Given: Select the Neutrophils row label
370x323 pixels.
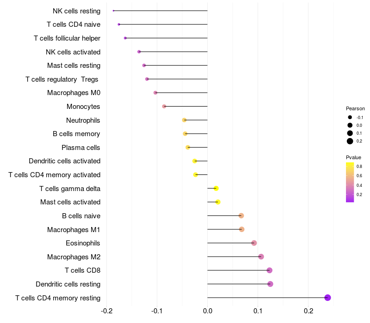Looking at the screenshot, I should [83, 120].
